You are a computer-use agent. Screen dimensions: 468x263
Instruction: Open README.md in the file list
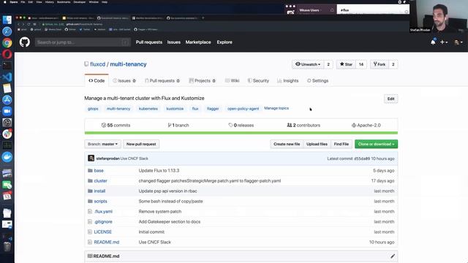click(107, 242)
